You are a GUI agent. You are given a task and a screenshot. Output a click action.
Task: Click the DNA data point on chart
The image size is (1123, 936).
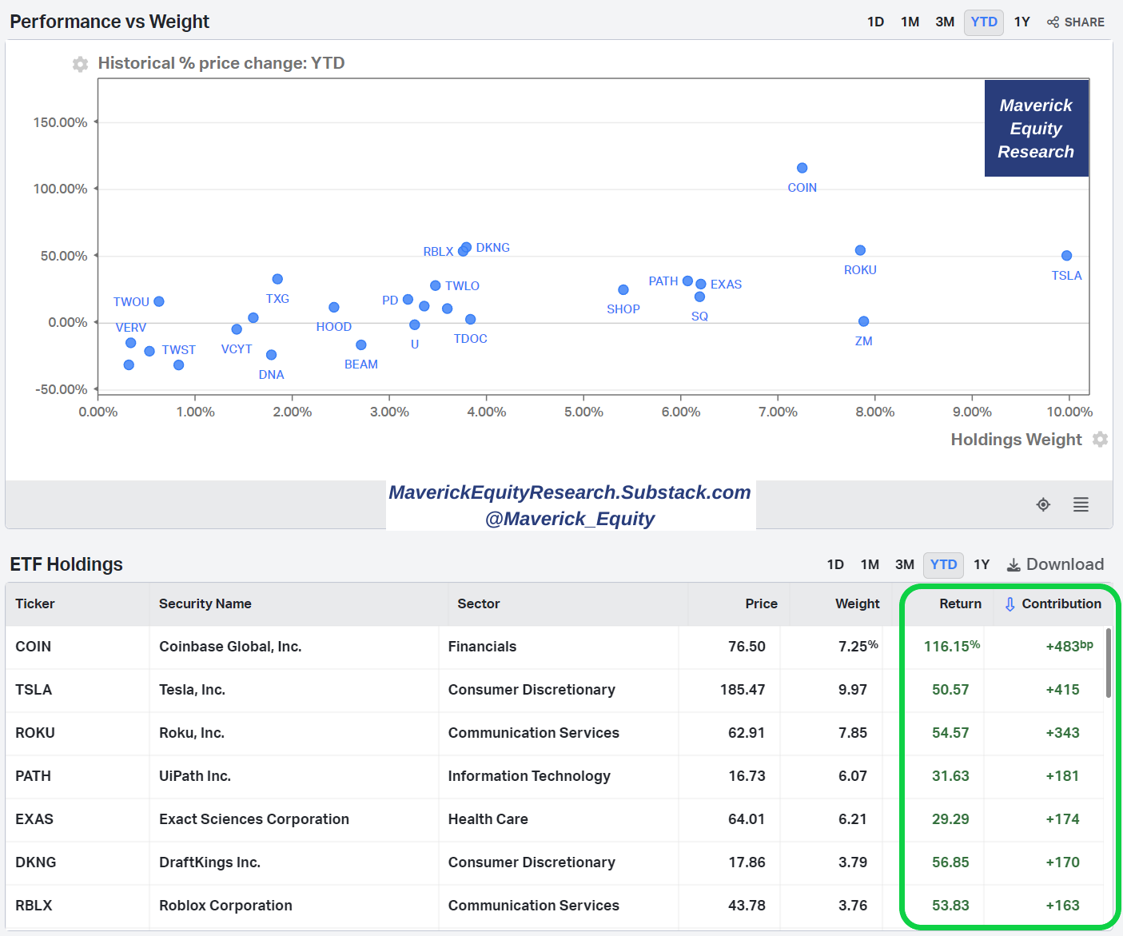tap(271, 355)
